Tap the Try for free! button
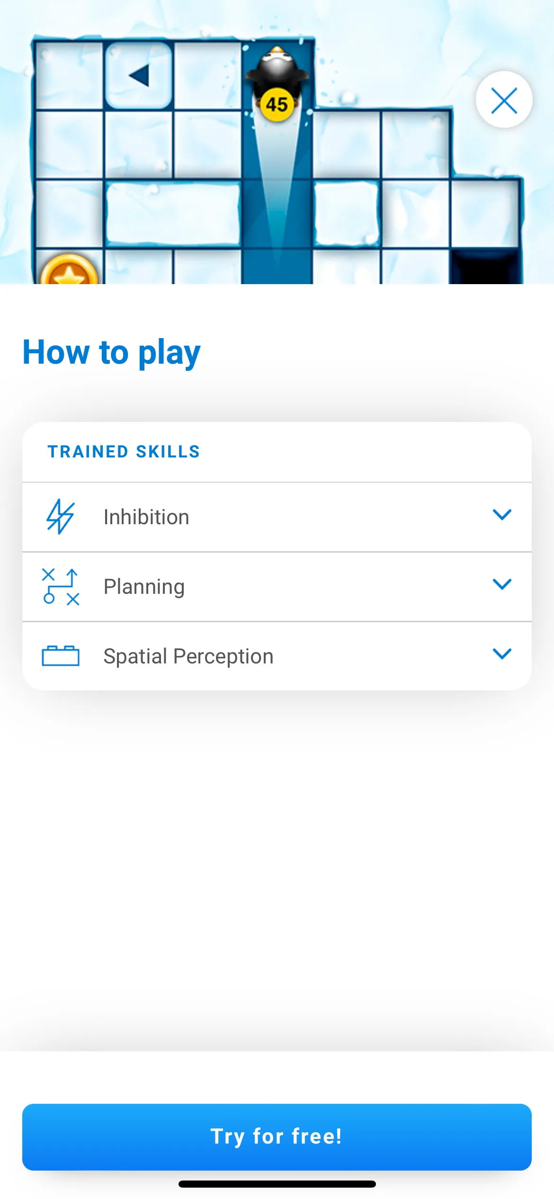 [x=277, y=1137]
